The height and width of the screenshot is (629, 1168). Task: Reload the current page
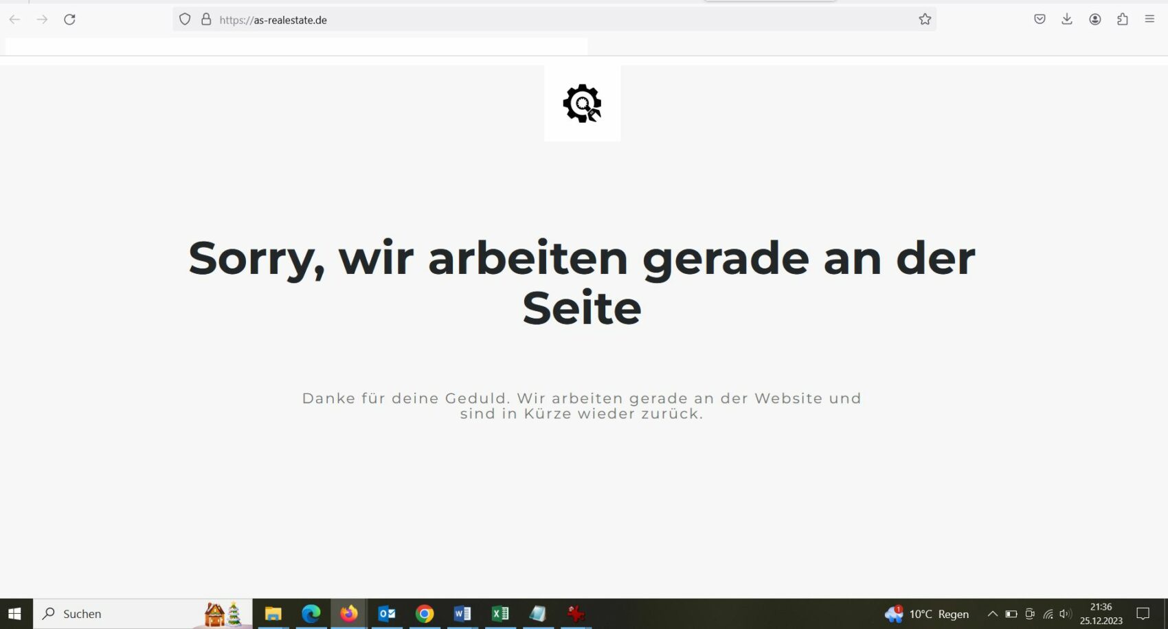(x=69, y=19)
